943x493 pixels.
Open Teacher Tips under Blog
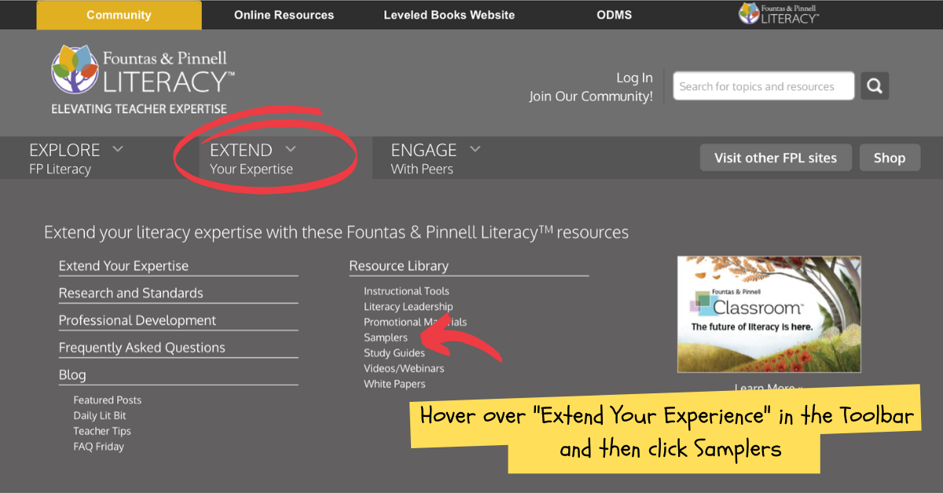[102, 431]
